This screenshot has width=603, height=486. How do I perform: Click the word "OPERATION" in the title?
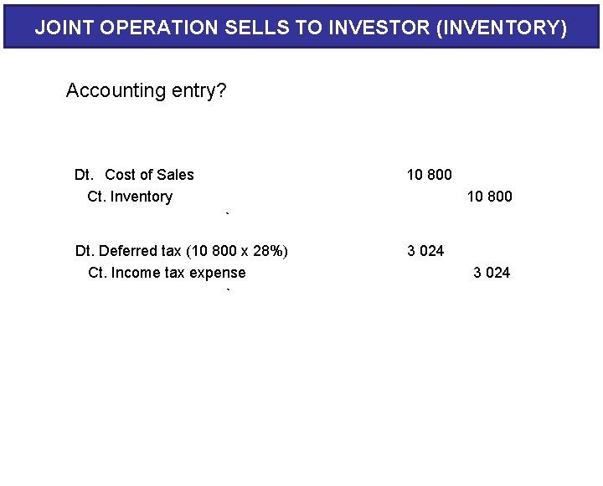click(x=159, y=28)
